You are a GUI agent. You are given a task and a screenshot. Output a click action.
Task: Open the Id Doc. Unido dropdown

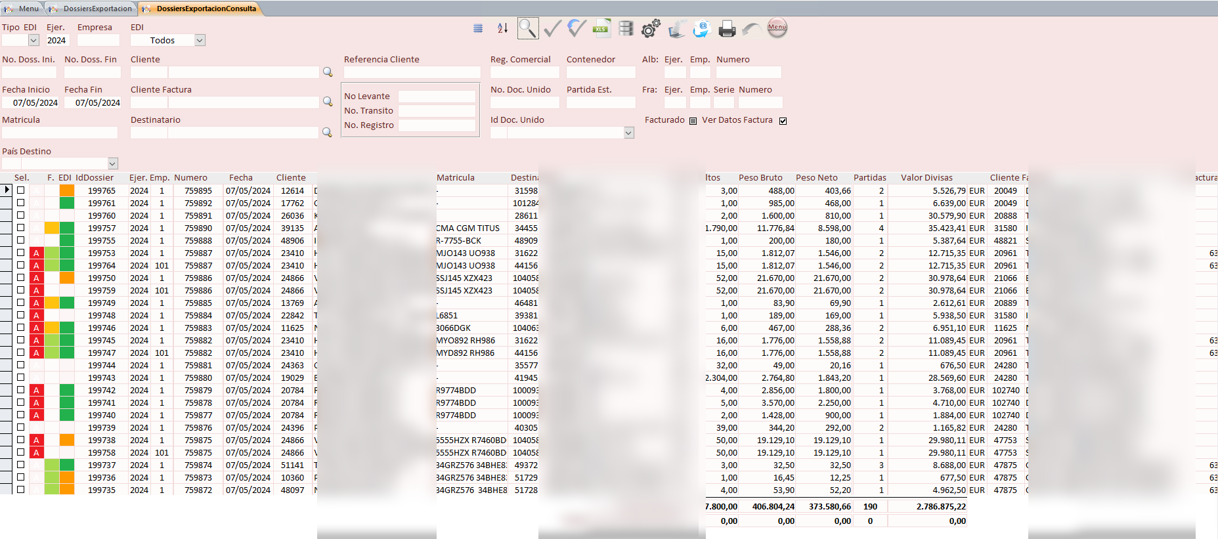click(x=628, y=133)
